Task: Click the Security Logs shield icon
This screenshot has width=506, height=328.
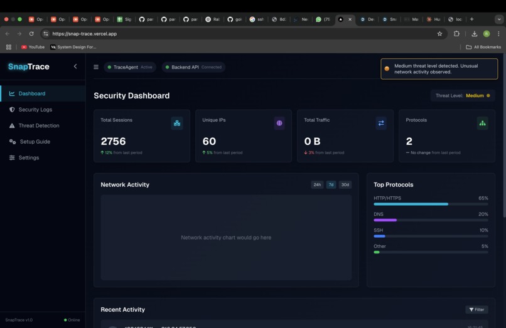Action: coord(12,110)
